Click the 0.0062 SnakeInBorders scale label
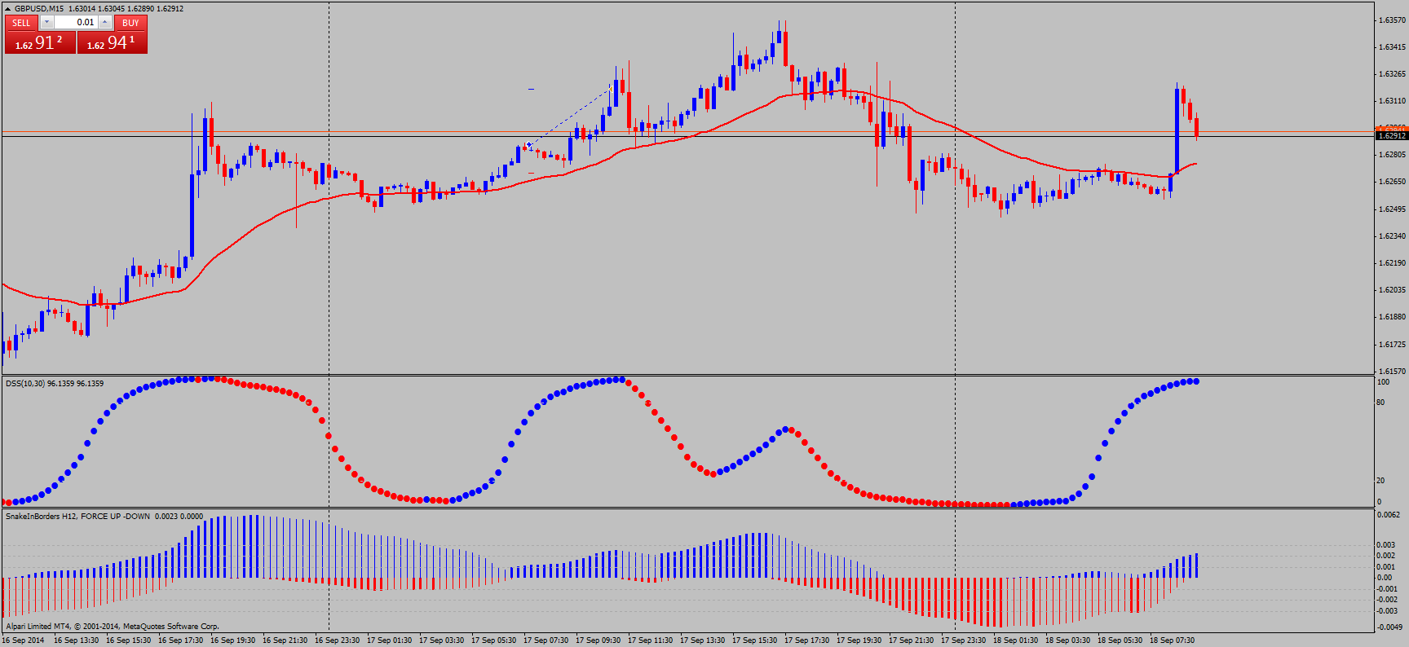Screen dimensions: 1409x647 [1389, 515]
